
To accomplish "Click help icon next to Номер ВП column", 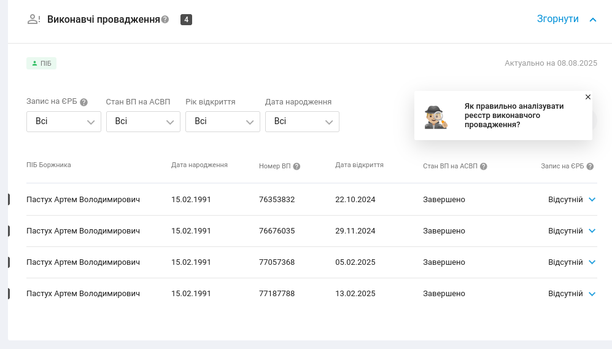I will pos(296,167).
